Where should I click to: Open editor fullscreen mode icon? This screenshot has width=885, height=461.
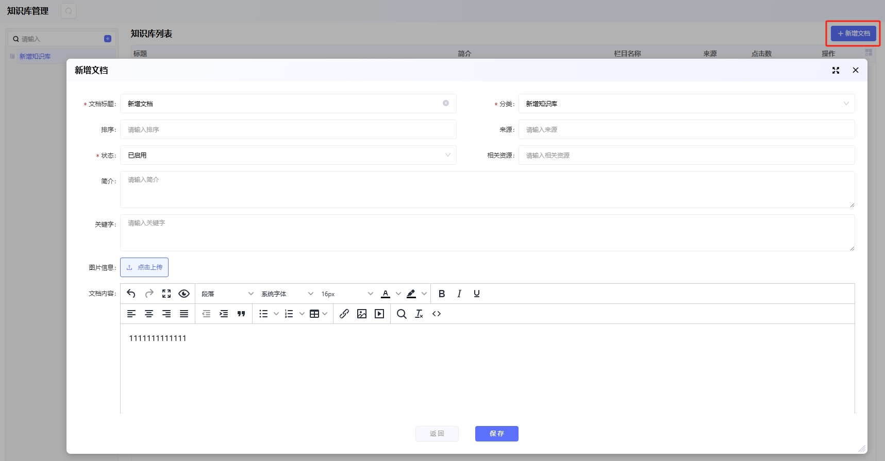(166, 294)
